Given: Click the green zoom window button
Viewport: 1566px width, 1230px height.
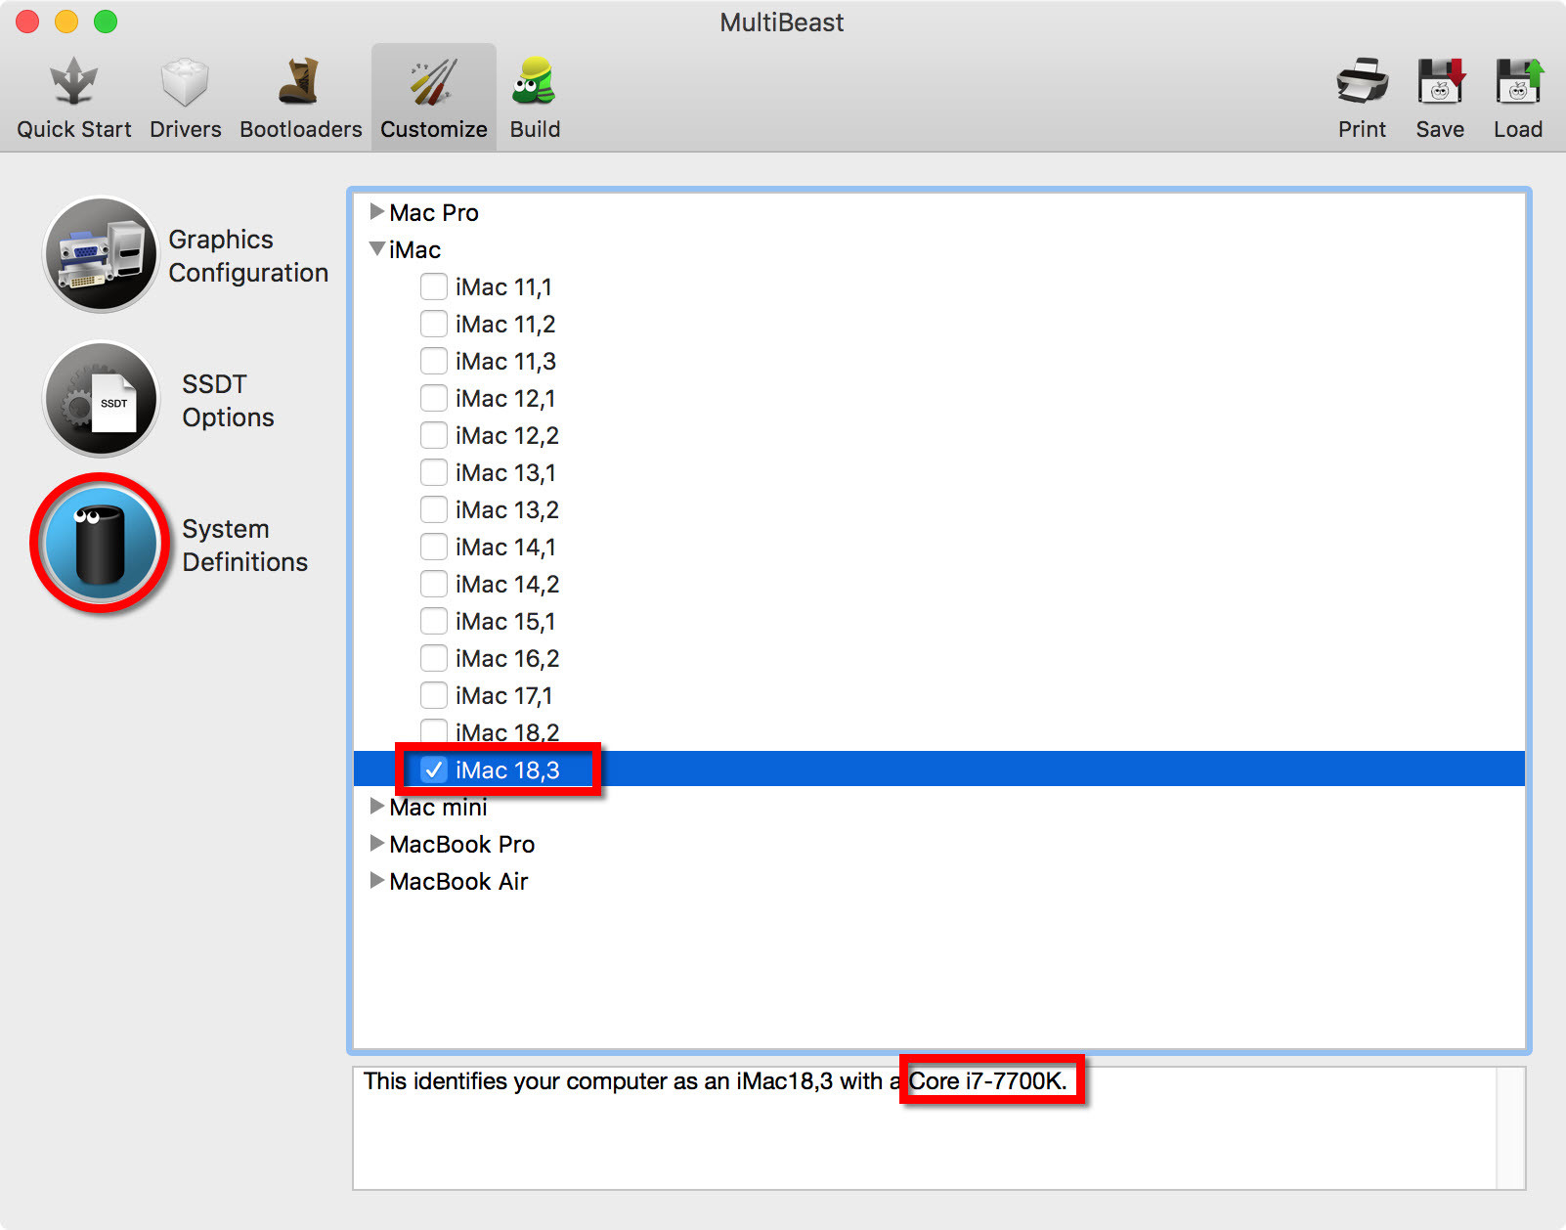Looking at the screenshot, I should 106,22.
